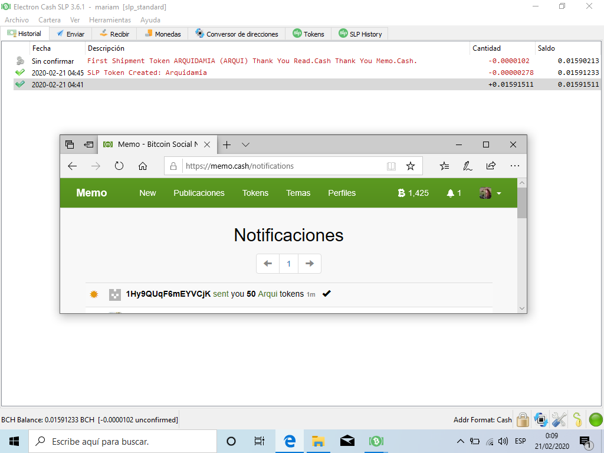Screen dimensions: 604x453
Task: Add page to favorites with star icon
Action: [x=411, y=166]
